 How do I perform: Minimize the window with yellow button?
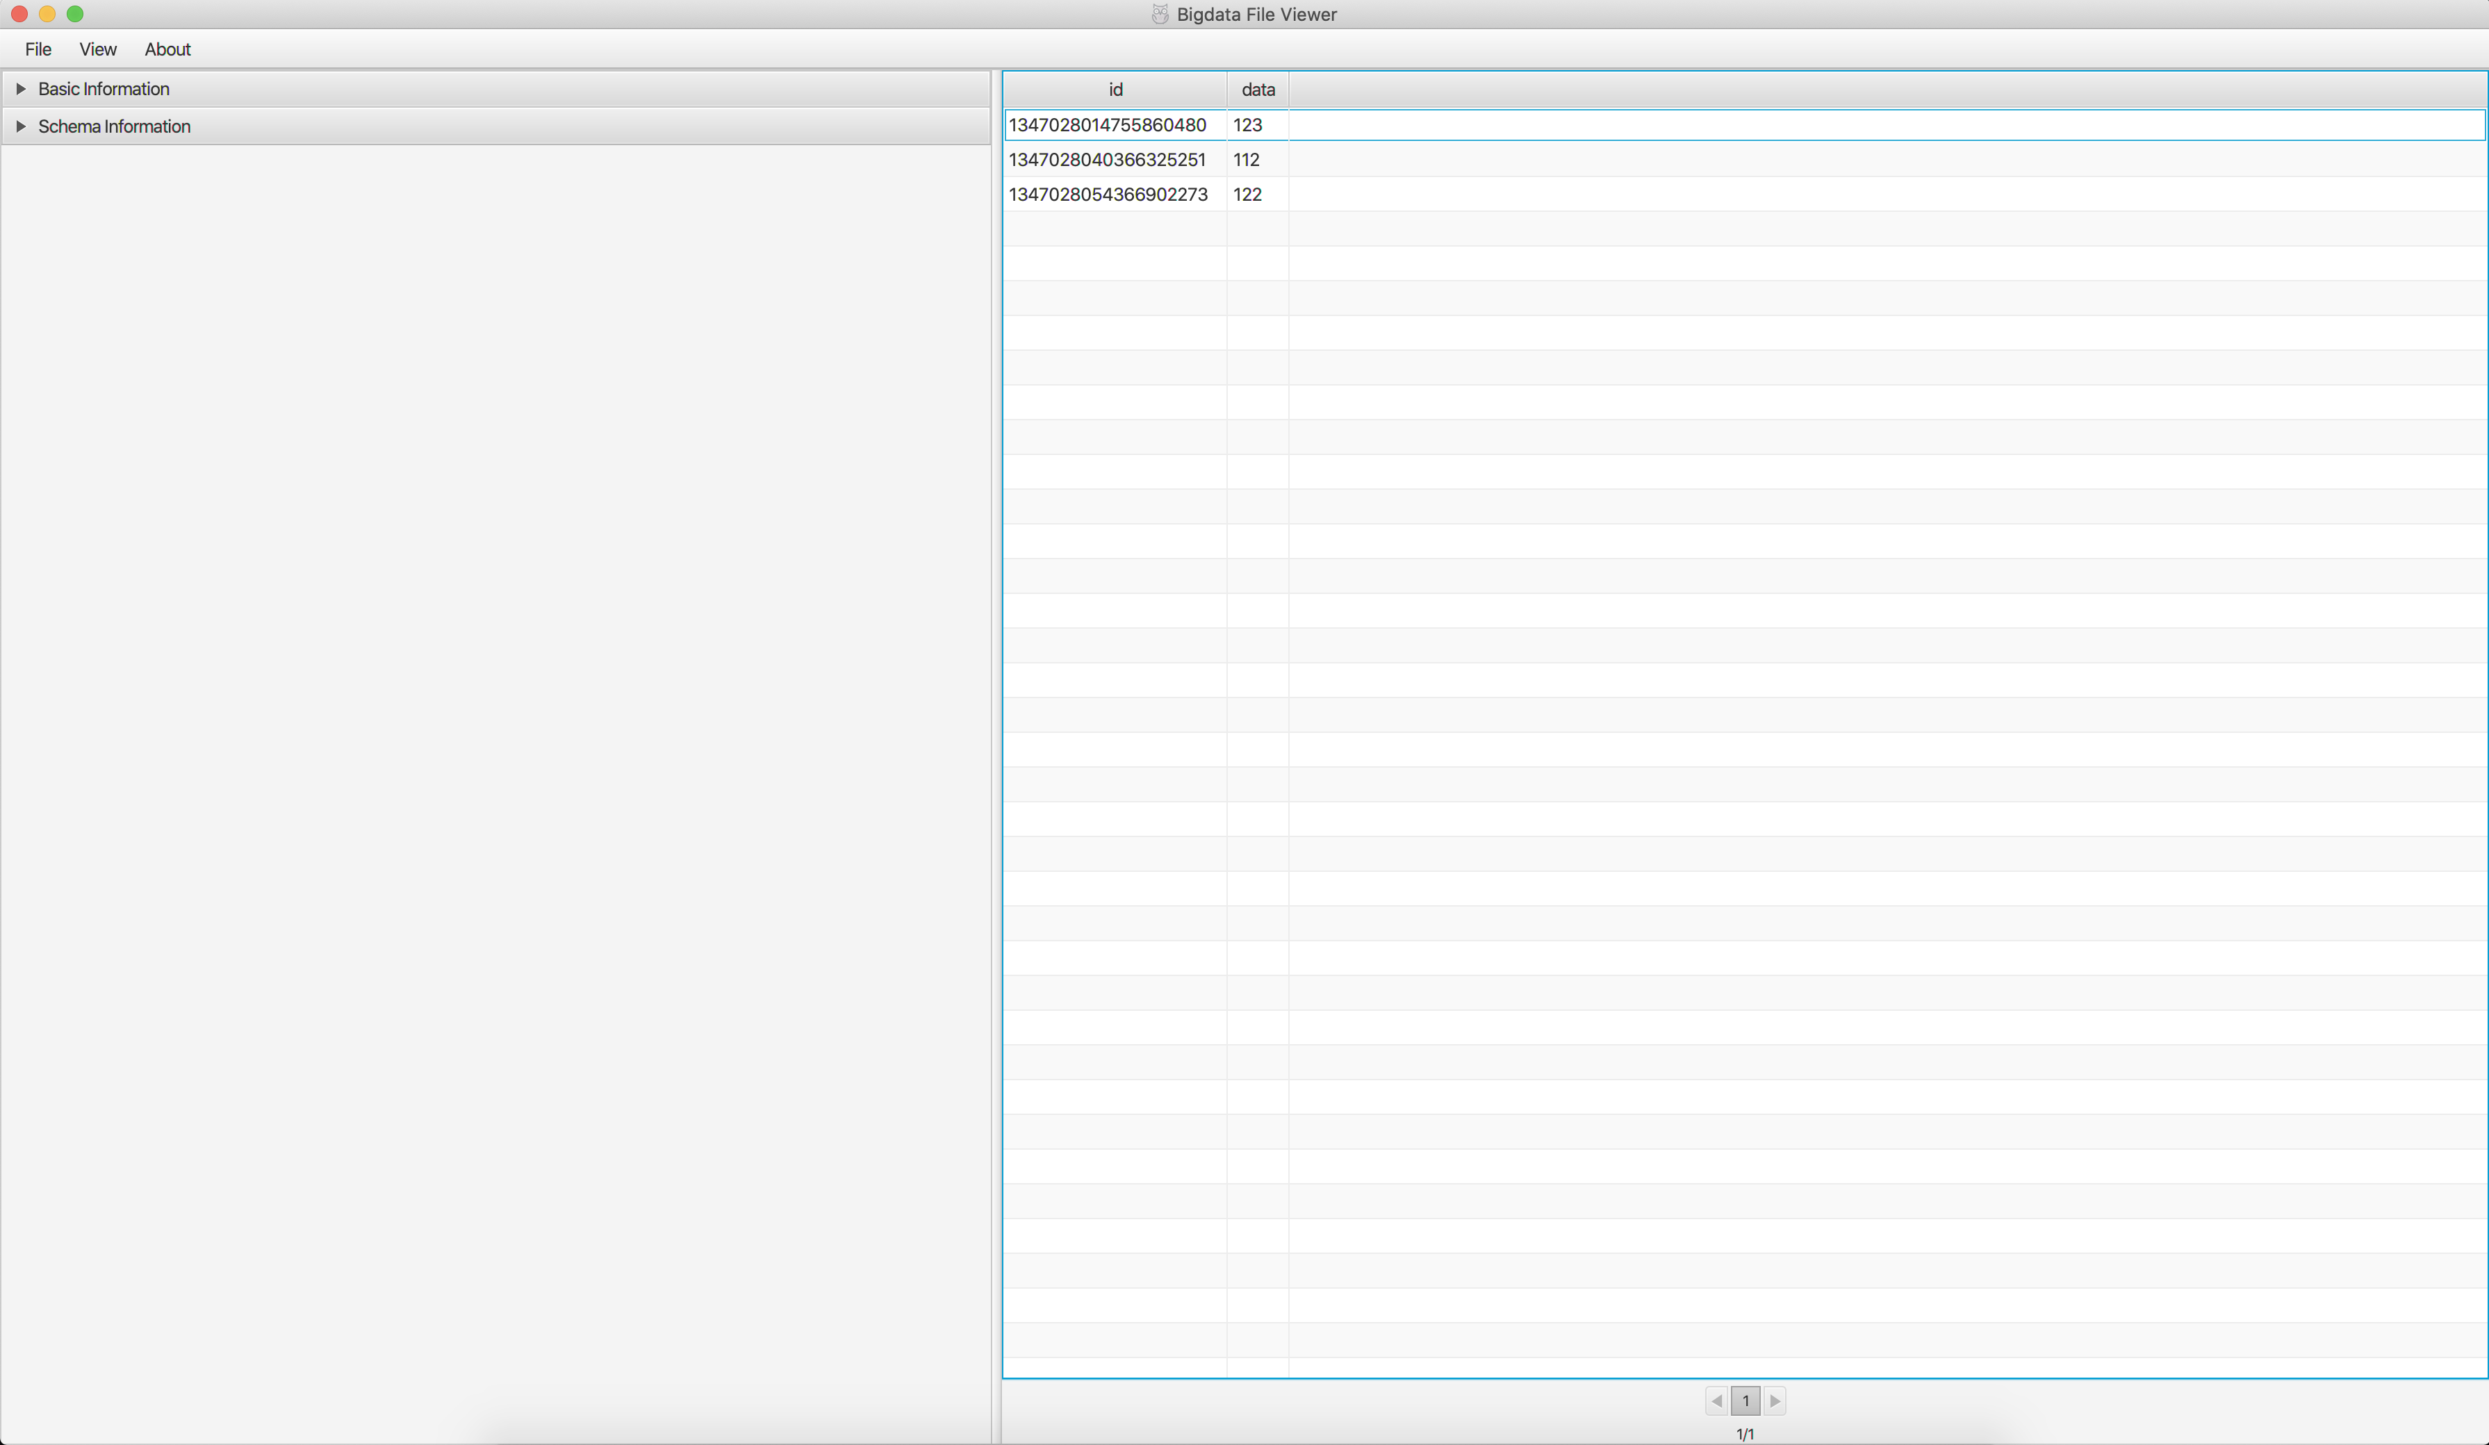47,14
